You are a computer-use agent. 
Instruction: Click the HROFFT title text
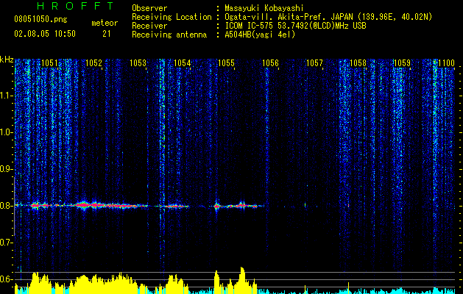(x=76, y=6)
